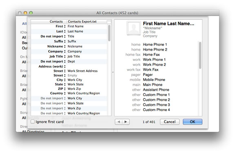This screenshot has height=154, width=235.
Task: Click Work Fax in preview card
Action: (151, 69)
